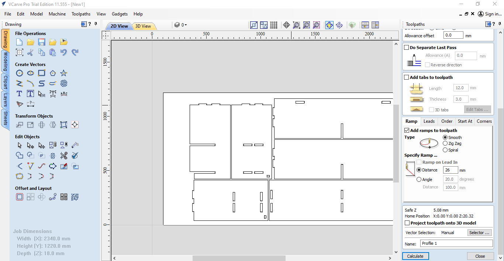Choose Distance radio next to the 26 field
Viewport: 504px width, 261px height.
(419, 170)
